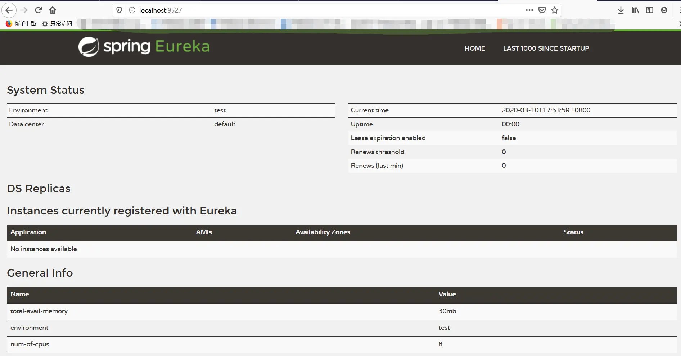This screenshot has width=681, height=356.
Task: Go back using the browser back arrow
Action: 9,10
